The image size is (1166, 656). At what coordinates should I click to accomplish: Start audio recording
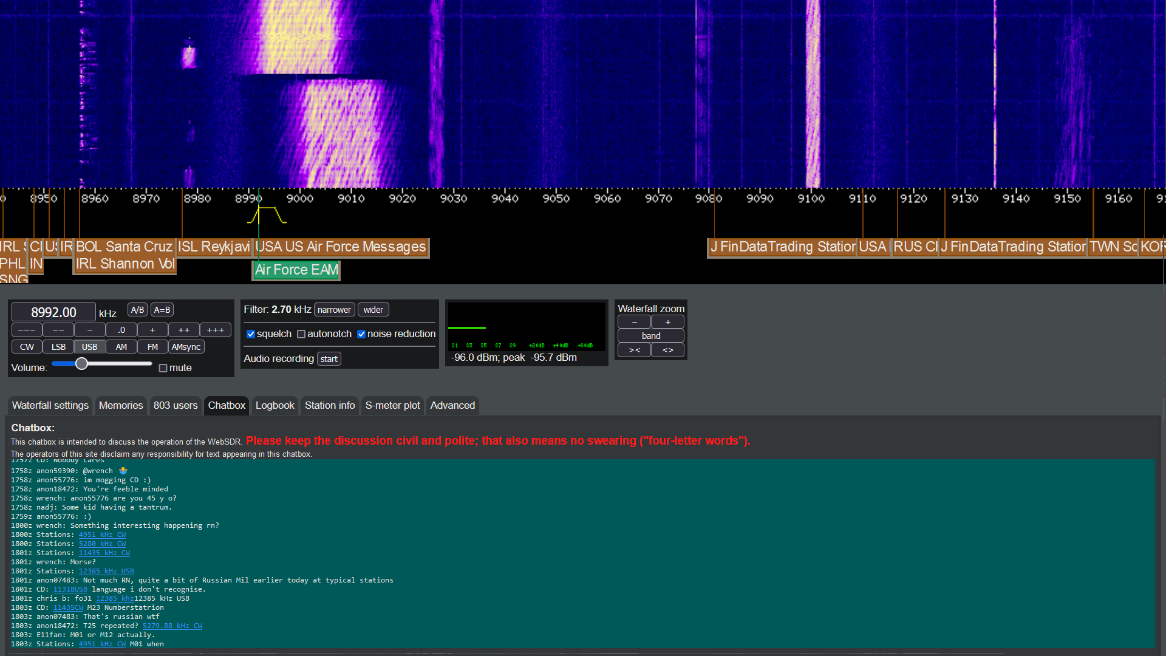pyautogui.click(x=329, y=359)
